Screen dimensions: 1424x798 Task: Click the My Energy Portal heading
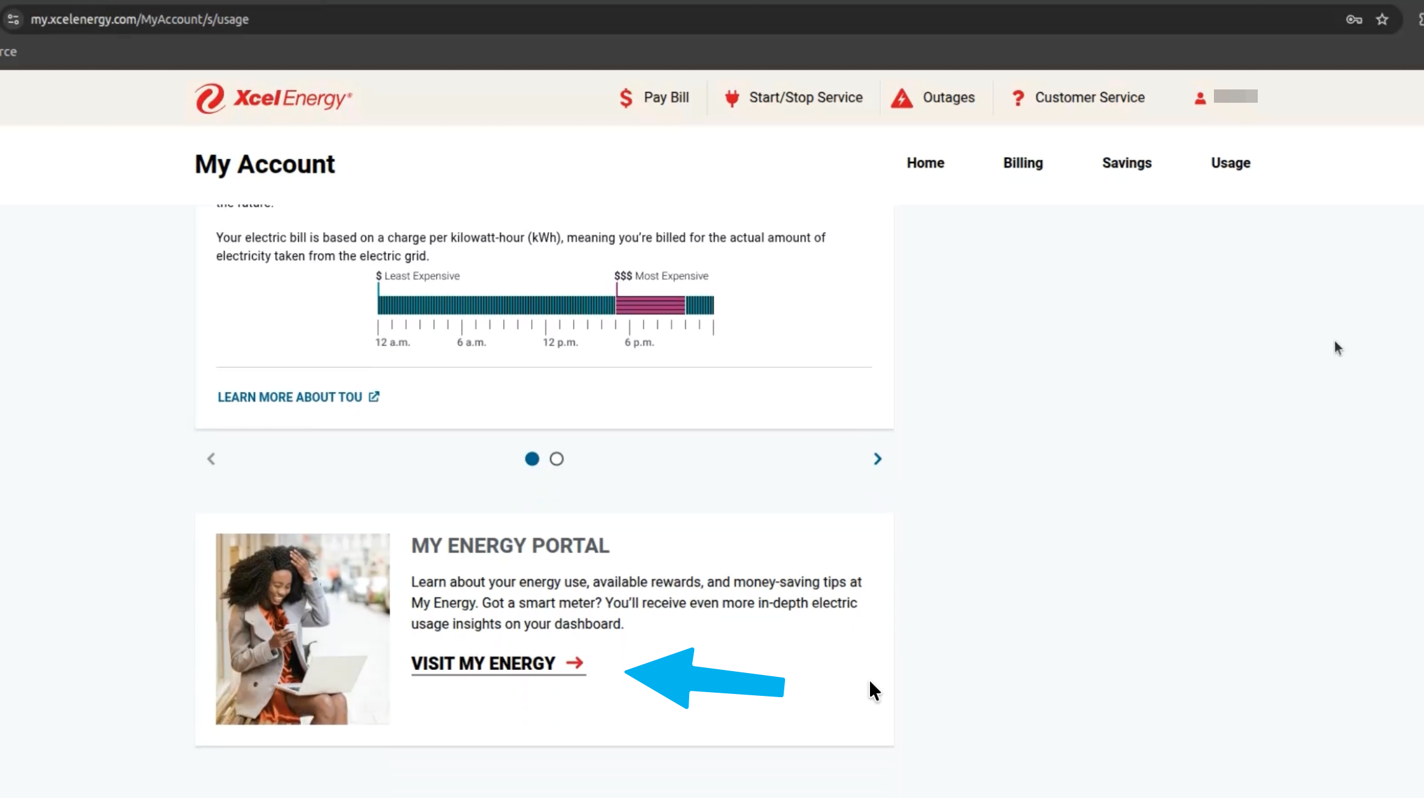[x=510, y=546]
